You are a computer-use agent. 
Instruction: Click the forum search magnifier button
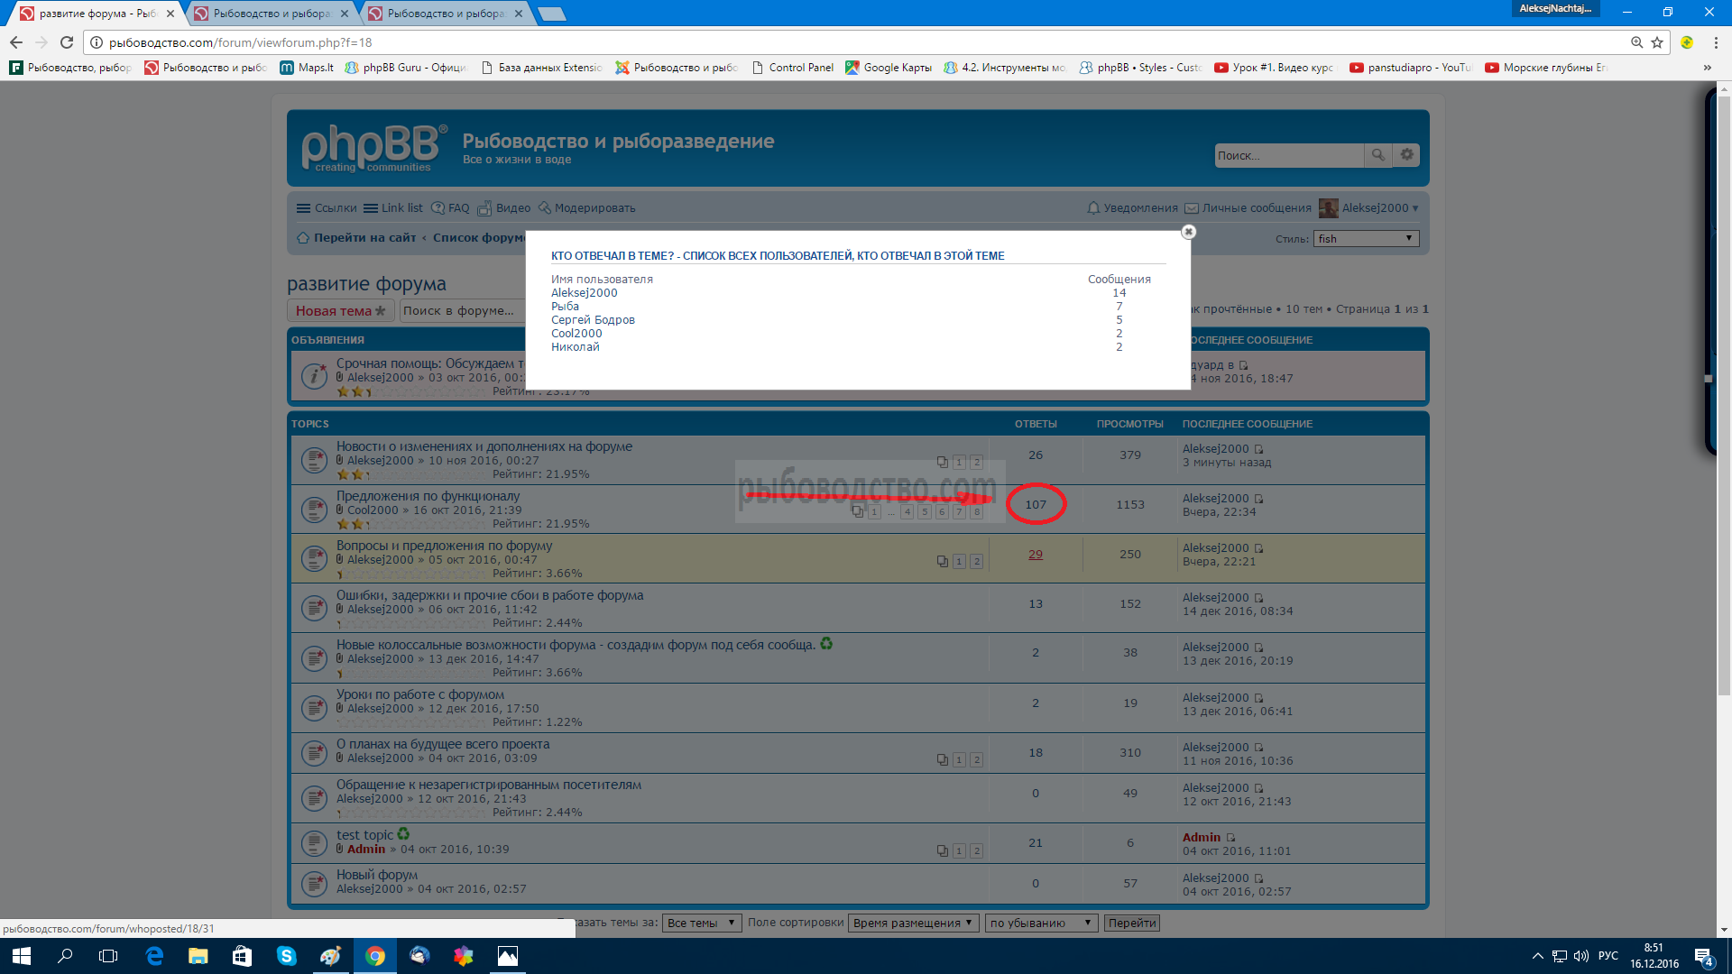tap(1377, 155)
